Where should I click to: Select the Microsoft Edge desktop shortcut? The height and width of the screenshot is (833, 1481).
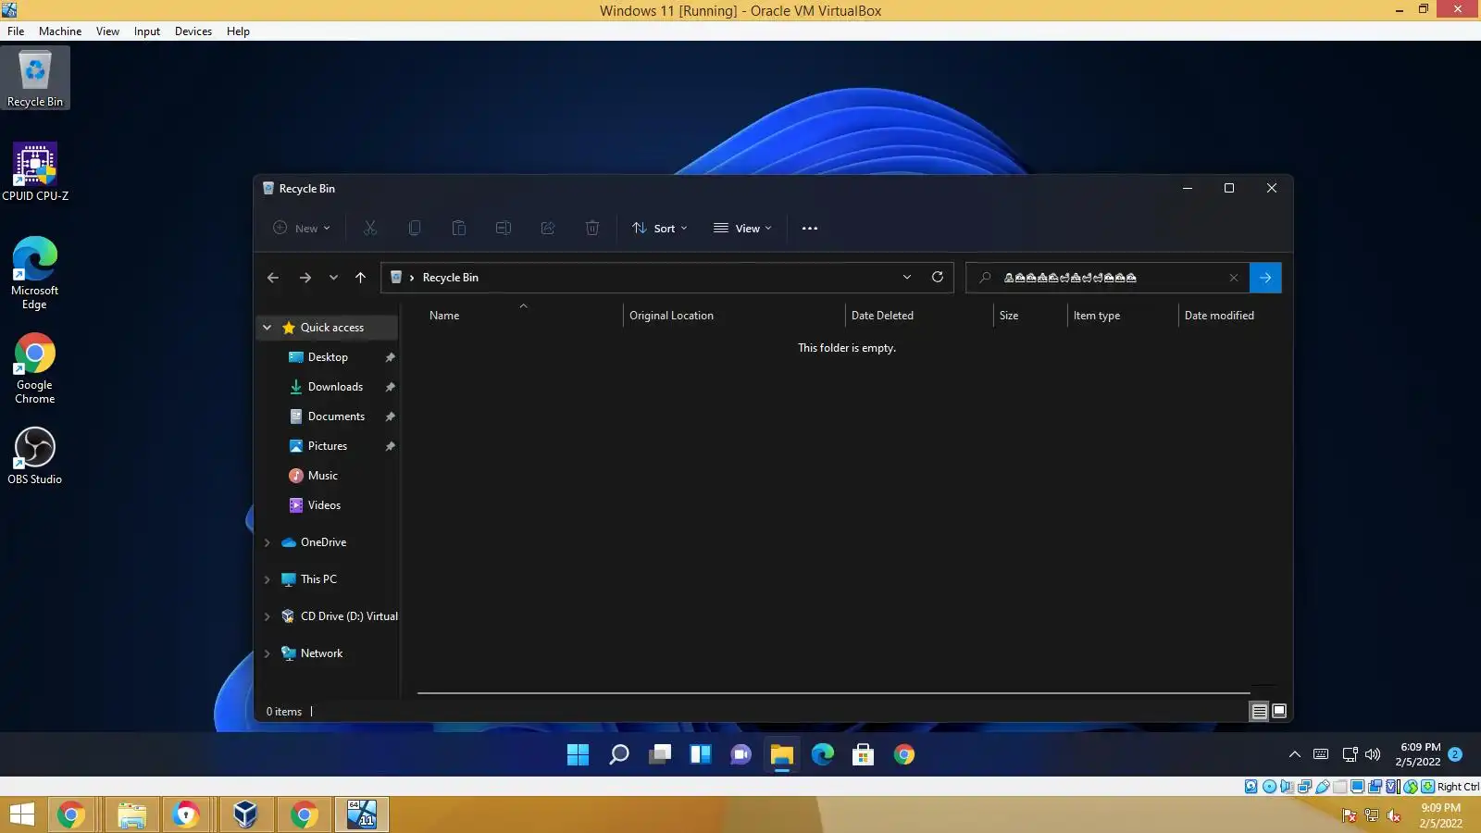click(x=35, y=273)
